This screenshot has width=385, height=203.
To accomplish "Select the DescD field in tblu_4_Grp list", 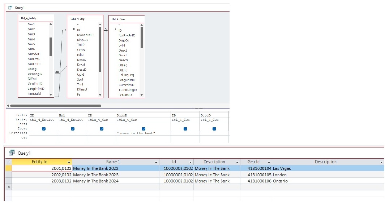I will click(x=81, y=70).
